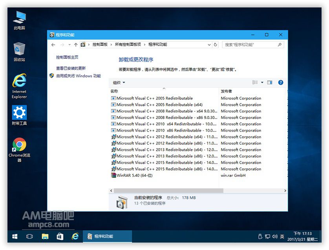Viewport: 329px width, 250px height.
Task: Select Visual C++ 2012 Redistributable (x64)
Action: coord(164,137)
